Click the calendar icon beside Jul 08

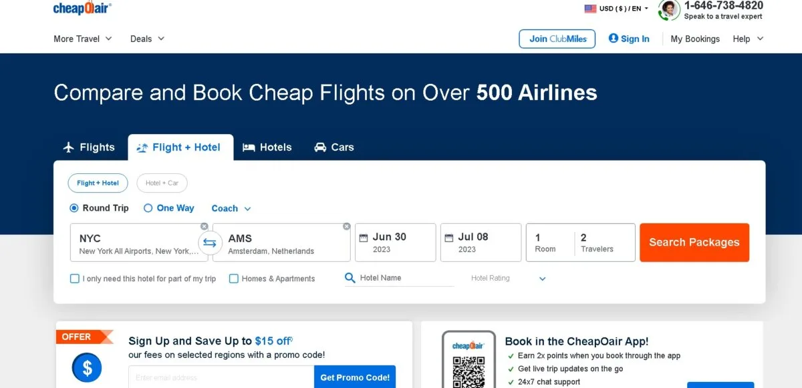(449, 237)
